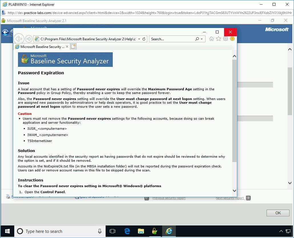The image size is (294, 238).
Task: Expand the address bar dropdown
Action: [x=139, y=39]
